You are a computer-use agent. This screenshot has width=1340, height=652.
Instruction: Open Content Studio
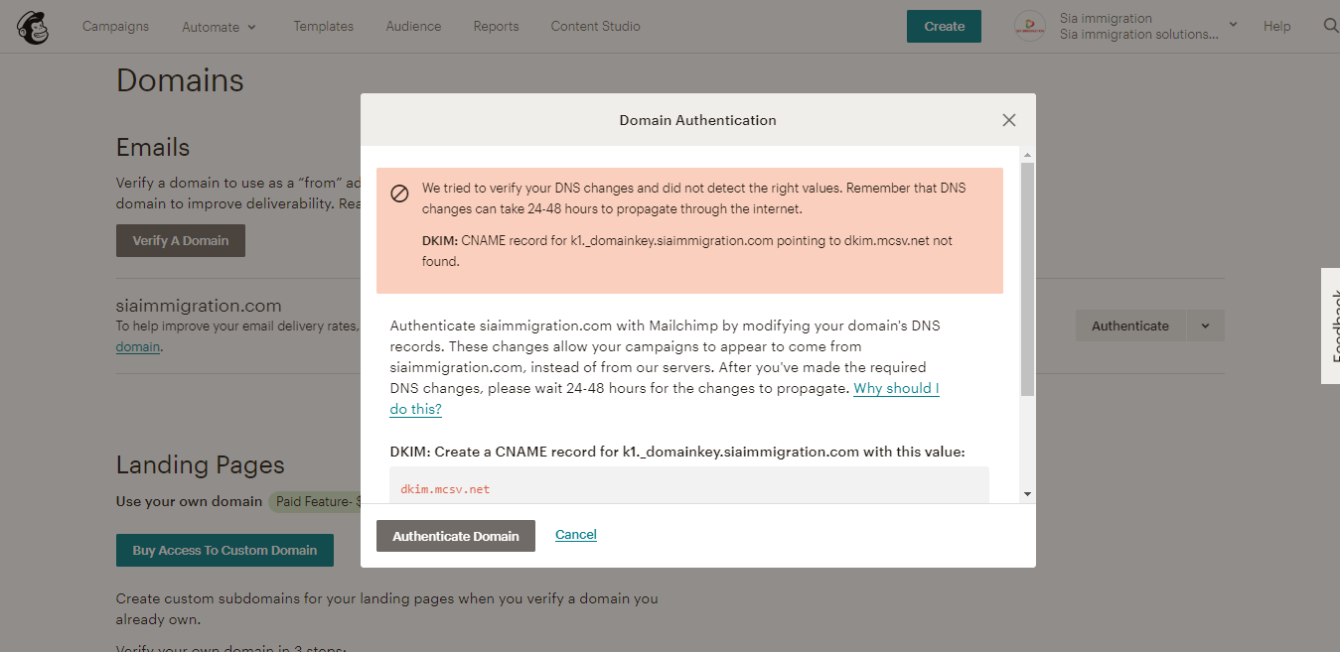[595, 26]
